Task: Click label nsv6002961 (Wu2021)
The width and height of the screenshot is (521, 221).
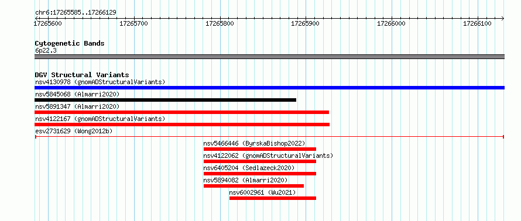Action: (262, 192)
